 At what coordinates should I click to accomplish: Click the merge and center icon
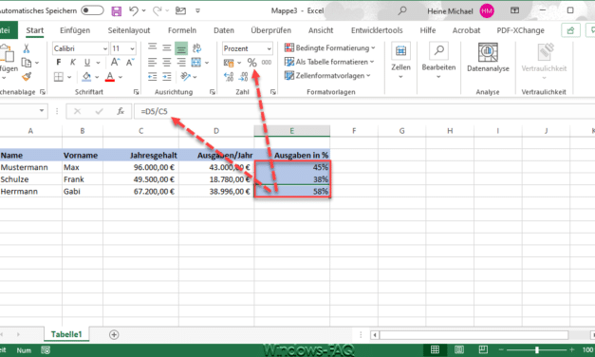click(196, 63)
